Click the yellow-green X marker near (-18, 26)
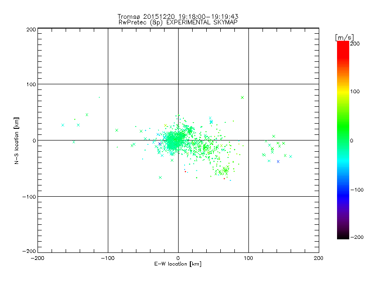 pyautogui.click(x=165, y=126)
